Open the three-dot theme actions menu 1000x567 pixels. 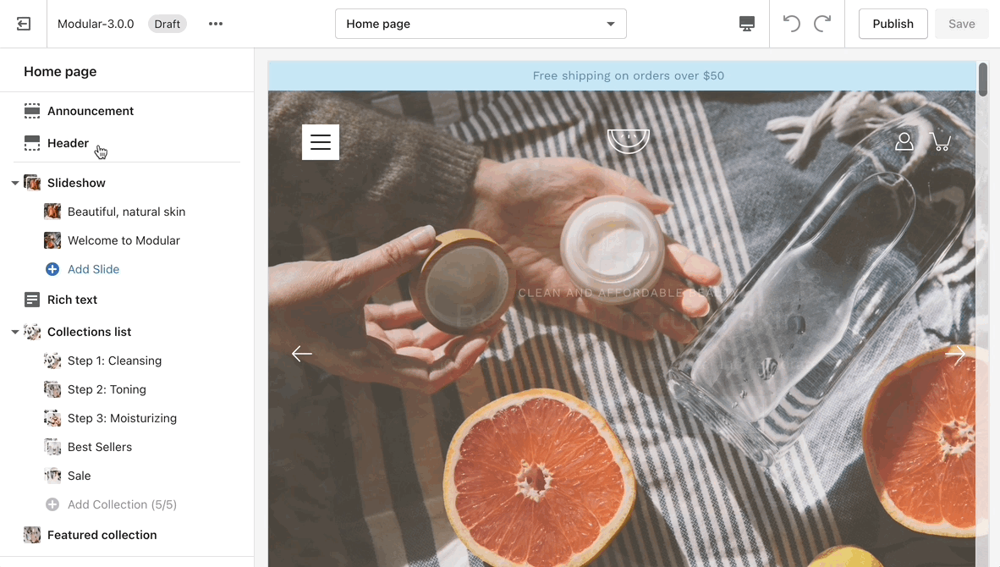pyautogui.click(x=216, y=24)
